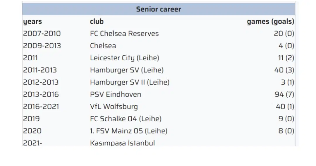Image resolution: width=316 pixels, height=166 pixels.
Task: Click VfL Wolfsburg club entry
Action: point(114,107)
